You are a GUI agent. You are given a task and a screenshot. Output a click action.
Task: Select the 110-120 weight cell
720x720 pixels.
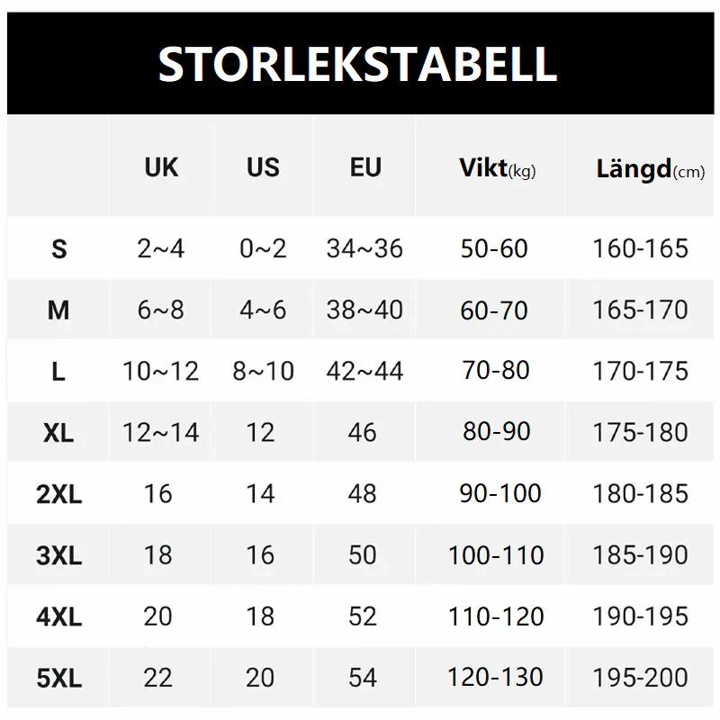(x=496, y=616)
